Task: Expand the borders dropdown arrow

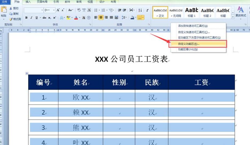Action: [143, 17]
